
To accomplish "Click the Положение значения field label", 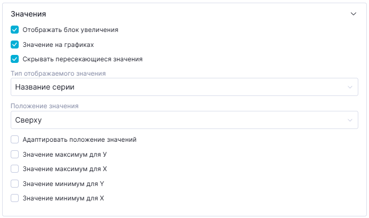I will tap(45, 106).
